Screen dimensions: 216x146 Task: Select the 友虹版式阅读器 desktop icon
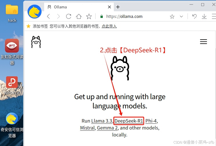[12, 52]
